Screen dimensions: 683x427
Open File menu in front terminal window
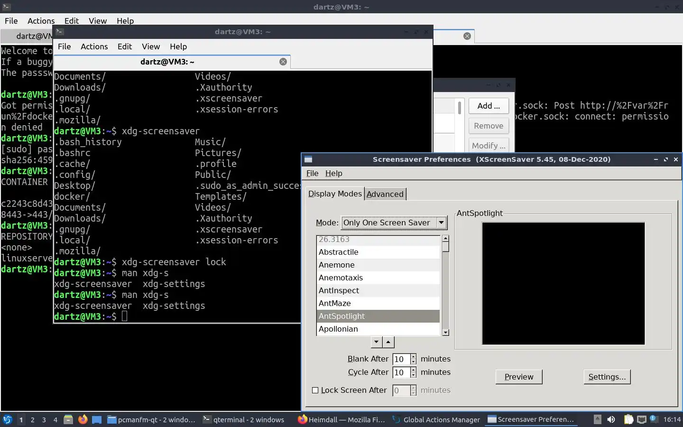point(65,46)
